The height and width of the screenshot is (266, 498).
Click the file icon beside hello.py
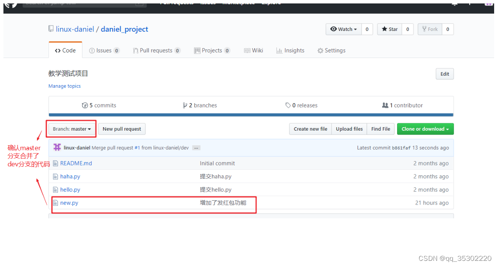55,190
